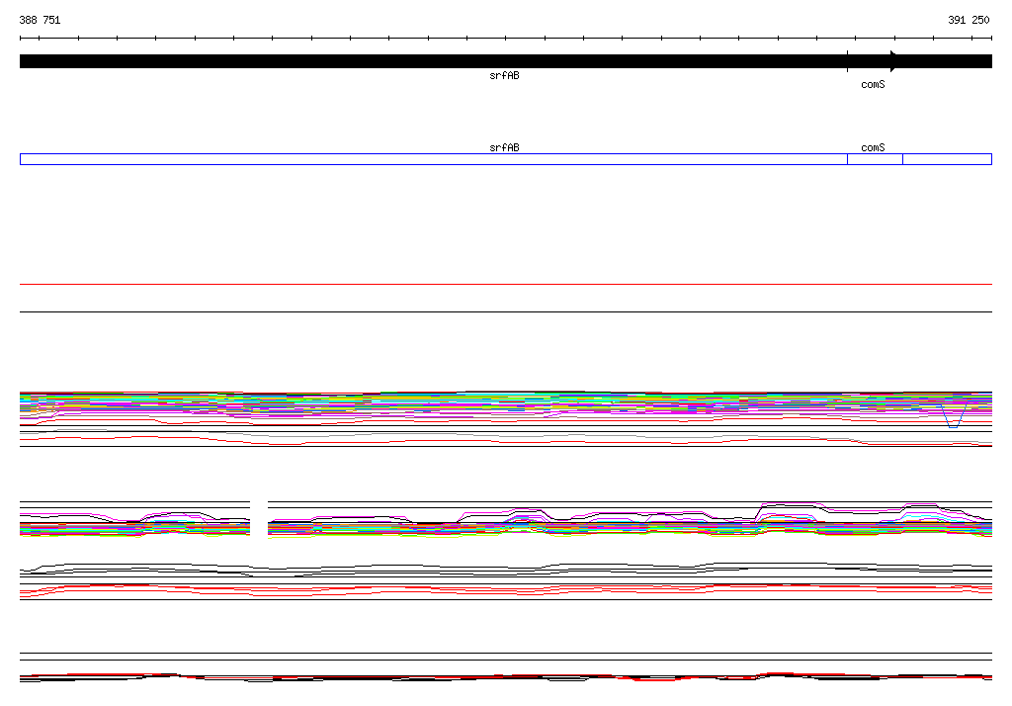
Task: Click the comS arrowhead on the black bar
Action: (893, 60)
